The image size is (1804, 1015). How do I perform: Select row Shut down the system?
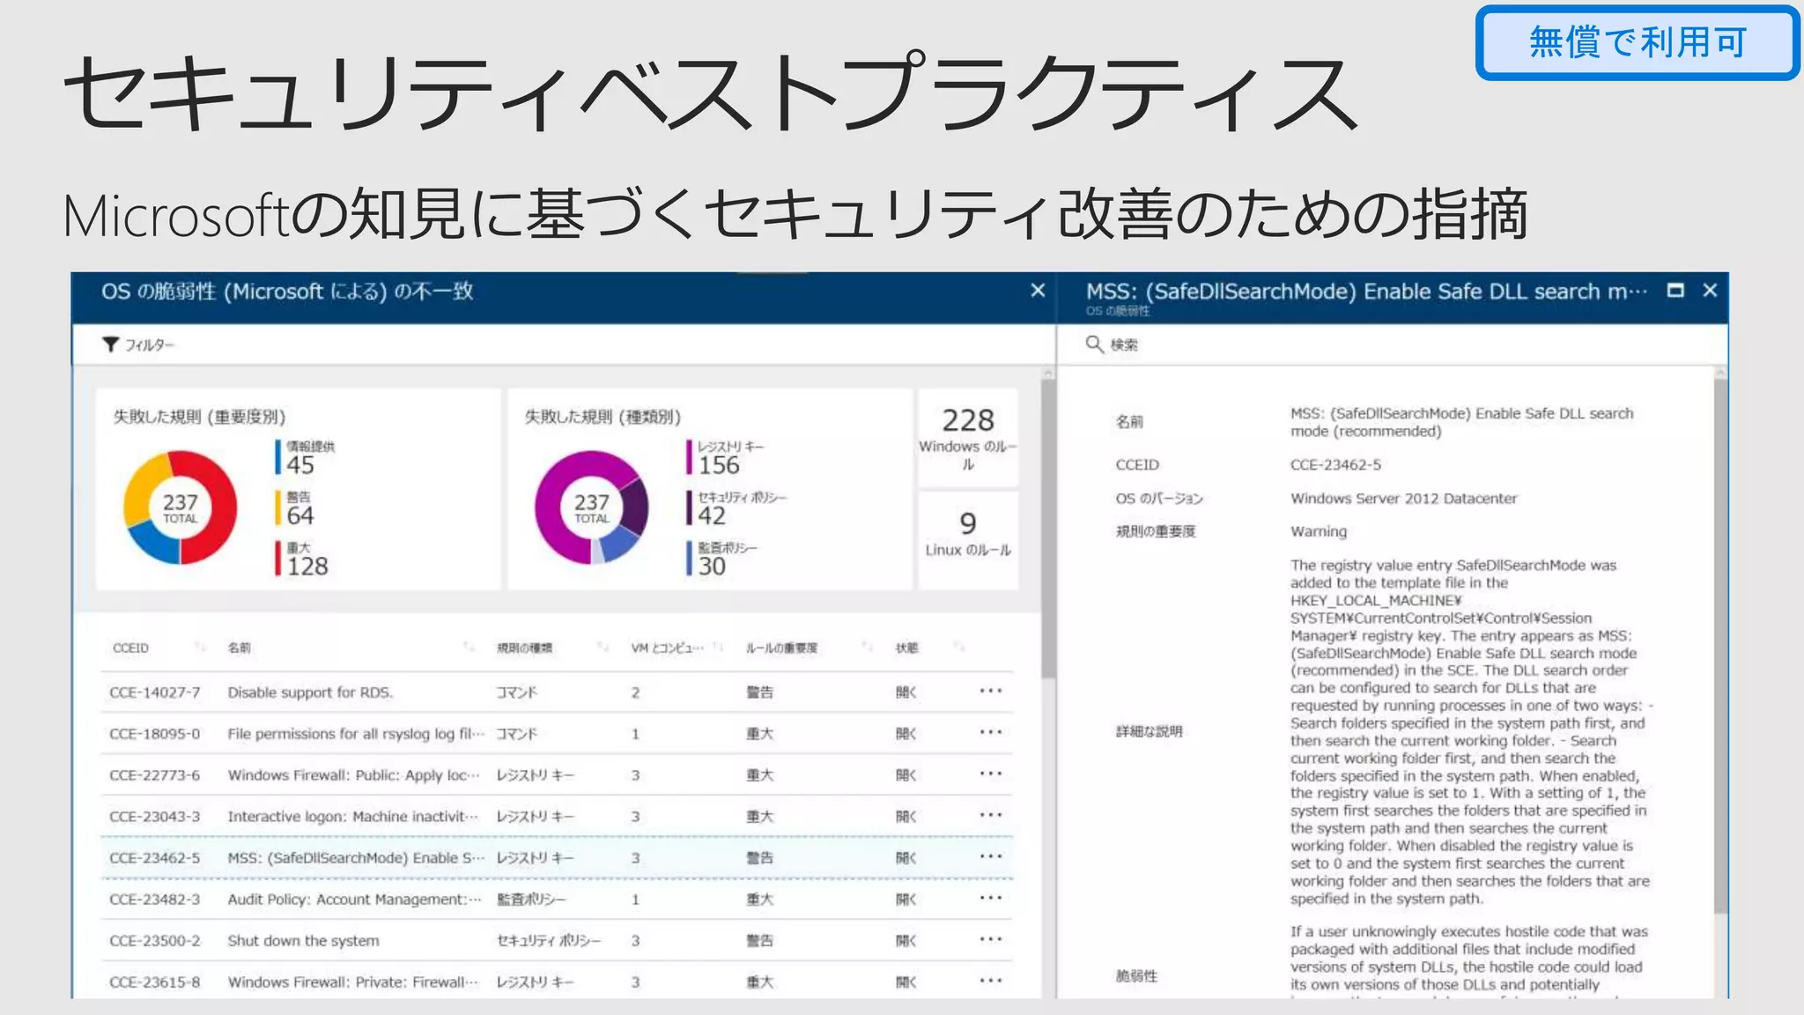pyautogui.click(x=557, y=940)
